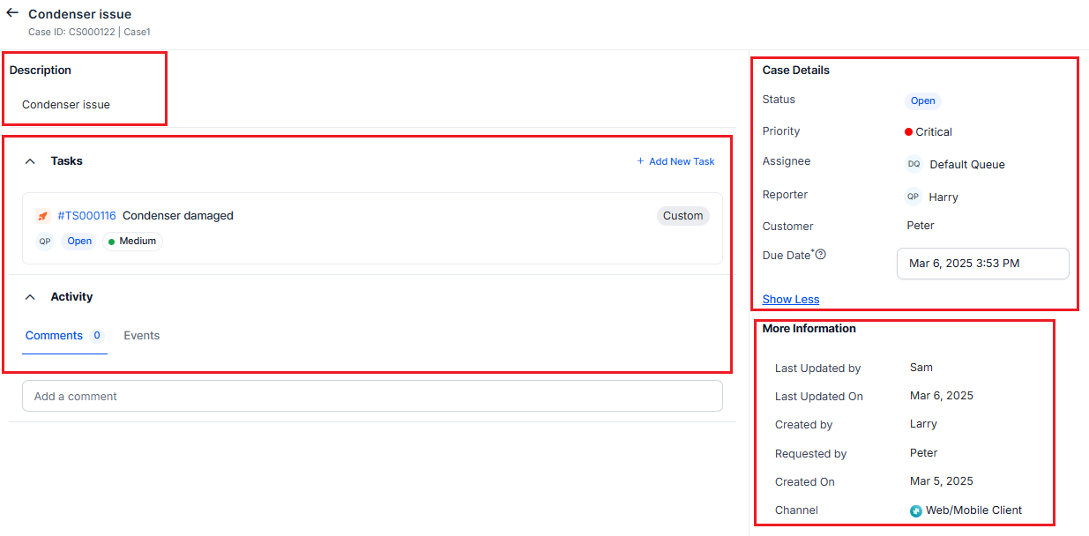Image resolution: width=1089 pixels, height=536 pixels.
Task: Click the Medium priority badge on task
Action: [132, 242]
